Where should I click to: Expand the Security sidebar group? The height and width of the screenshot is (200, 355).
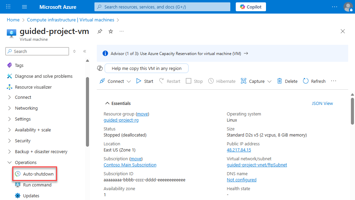pos(23,141)
